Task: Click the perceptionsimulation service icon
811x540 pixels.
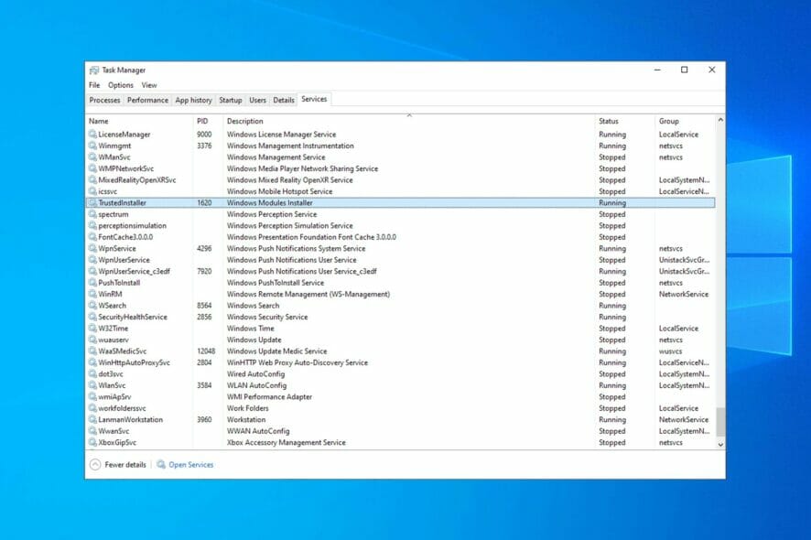Action: tap(92, 225)
